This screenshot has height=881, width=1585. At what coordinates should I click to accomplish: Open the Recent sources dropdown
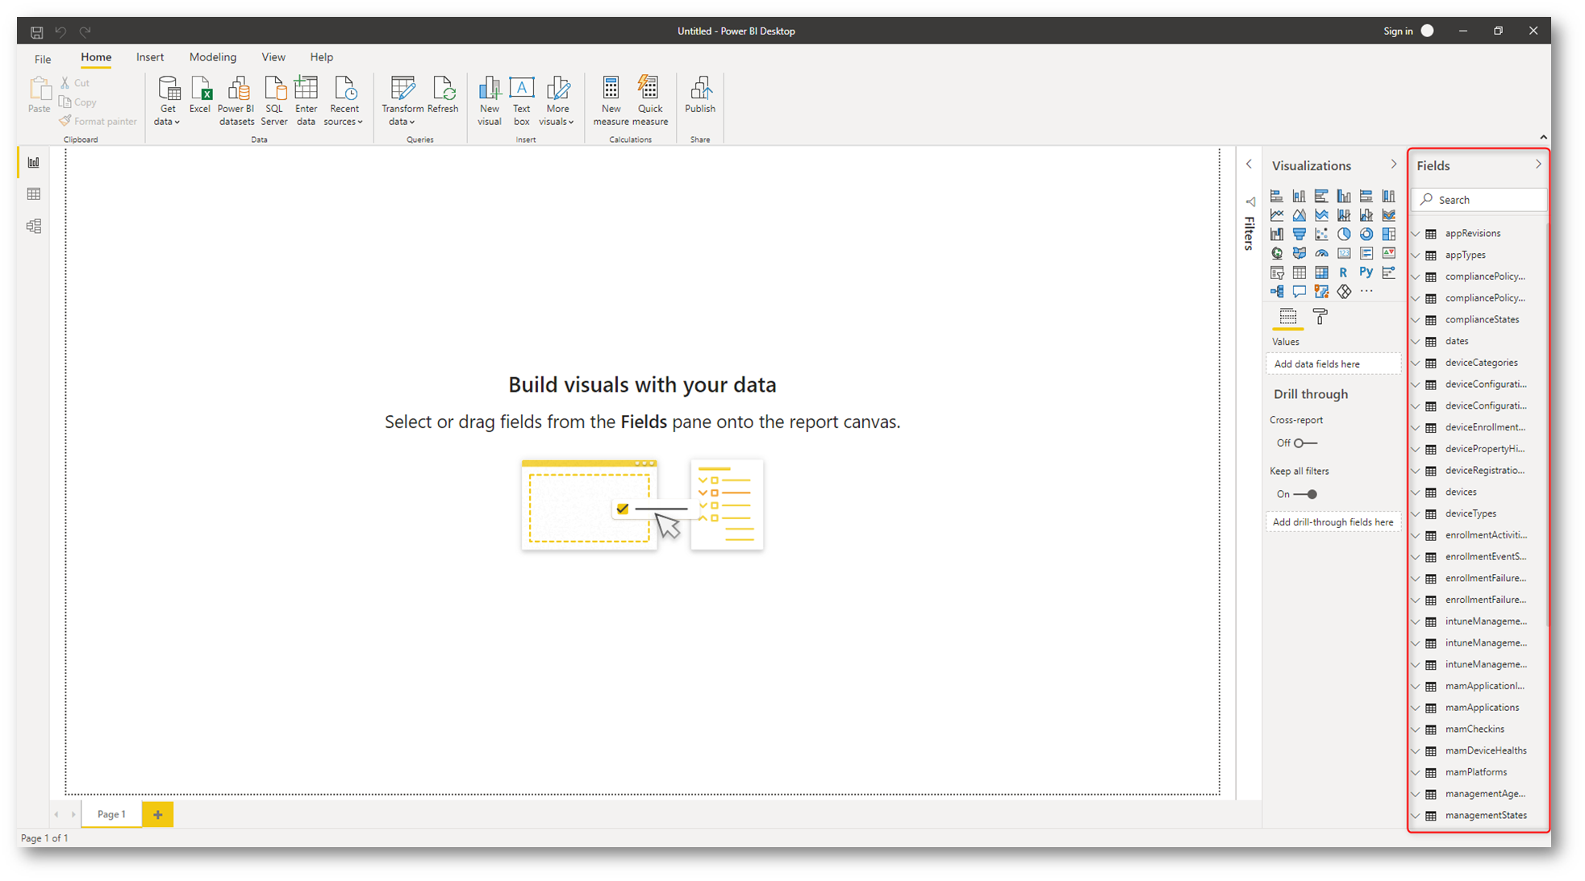click(344, 102)
